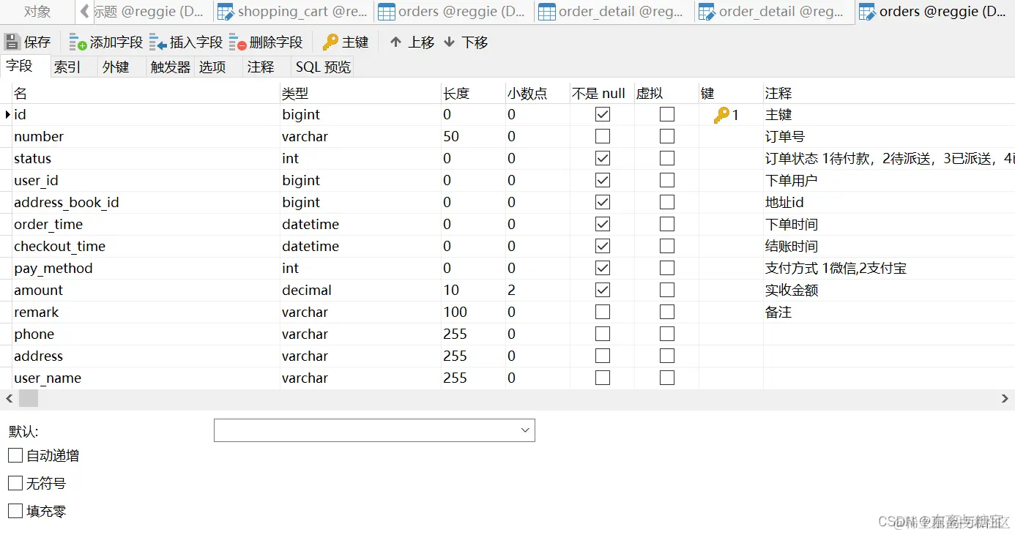Click the key icon in the id row

[721, 114]
